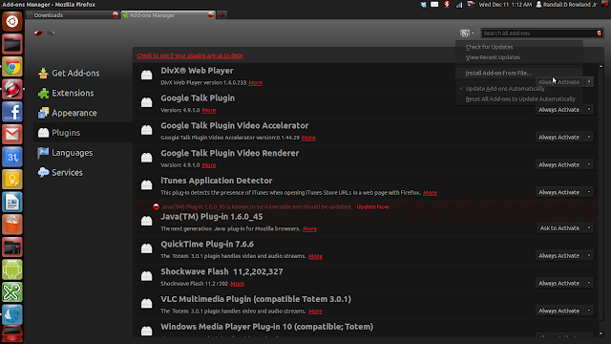Open the Google Calendar launcher icon
This screenshot has width=611, height=344.
tap(12, 157)
